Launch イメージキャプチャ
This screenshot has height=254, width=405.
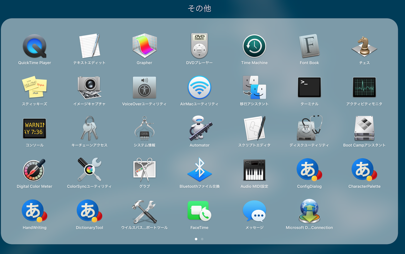pyautogui.click(x=89, y=87)
